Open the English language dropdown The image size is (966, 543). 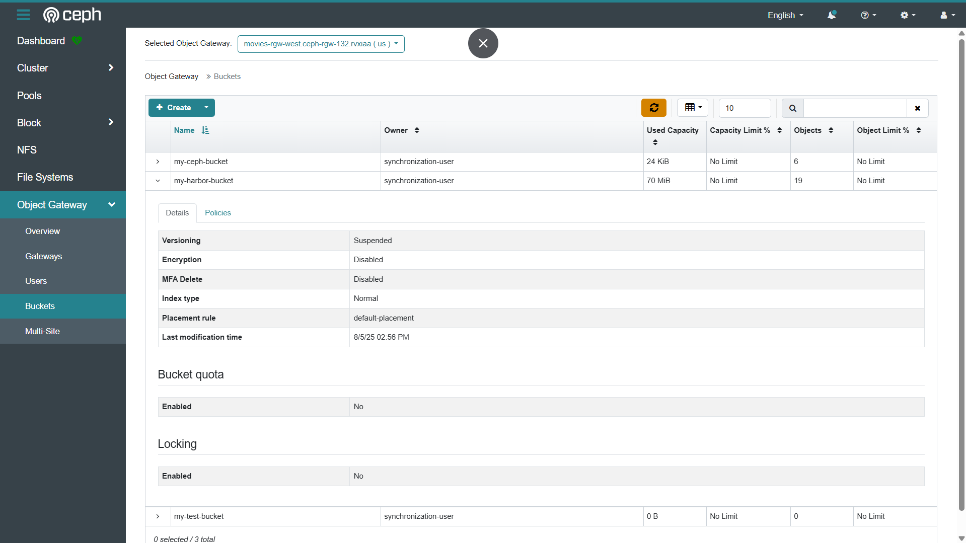point(785,15)
